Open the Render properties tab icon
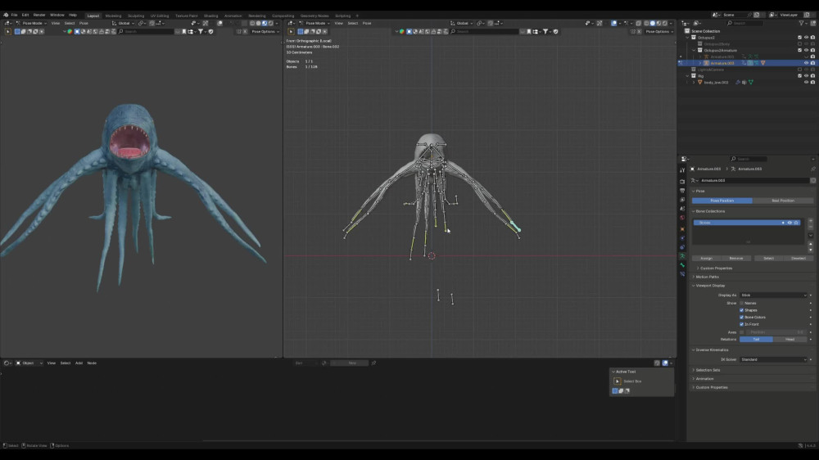 [682, 182]
